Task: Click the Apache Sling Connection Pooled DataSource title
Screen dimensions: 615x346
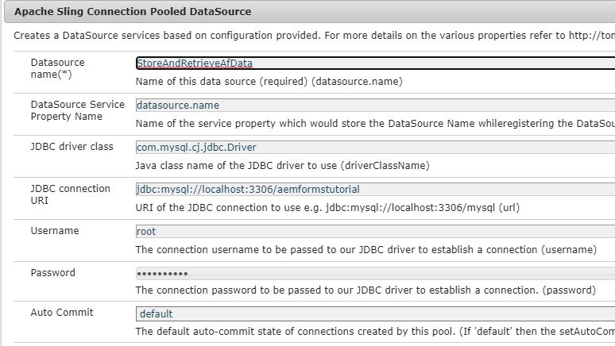Action: (133, 12)
